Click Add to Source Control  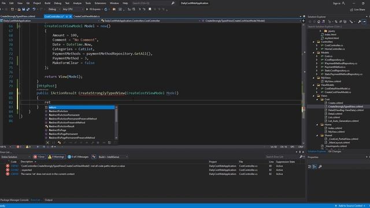[350, 206]
